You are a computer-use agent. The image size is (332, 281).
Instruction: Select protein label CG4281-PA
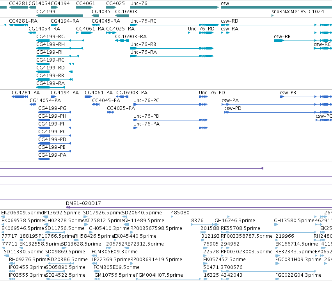click(x=26, y=93)
